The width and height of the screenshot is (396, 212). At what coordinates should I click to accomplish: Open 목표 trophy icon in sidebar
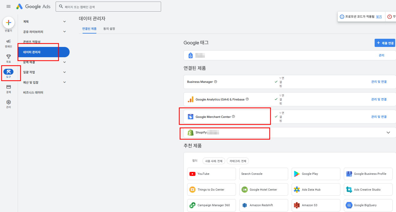pos(8,56)
